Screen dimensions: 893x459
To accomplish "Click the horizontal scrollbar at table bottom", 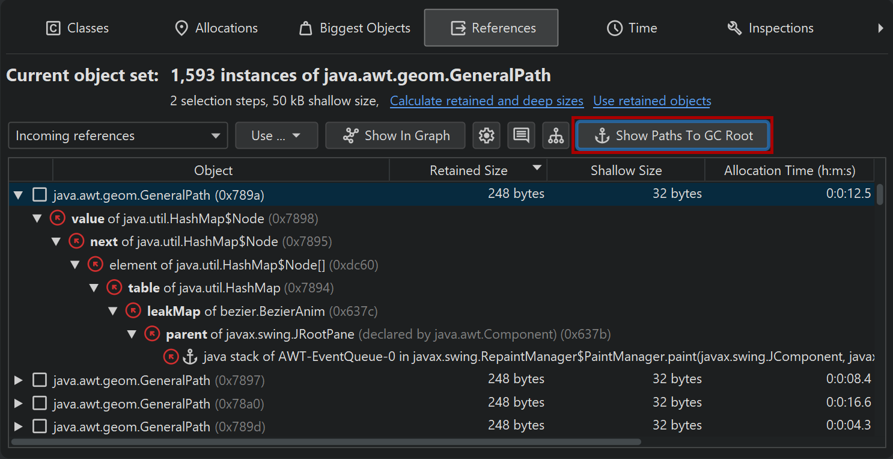I will (325, 442).
